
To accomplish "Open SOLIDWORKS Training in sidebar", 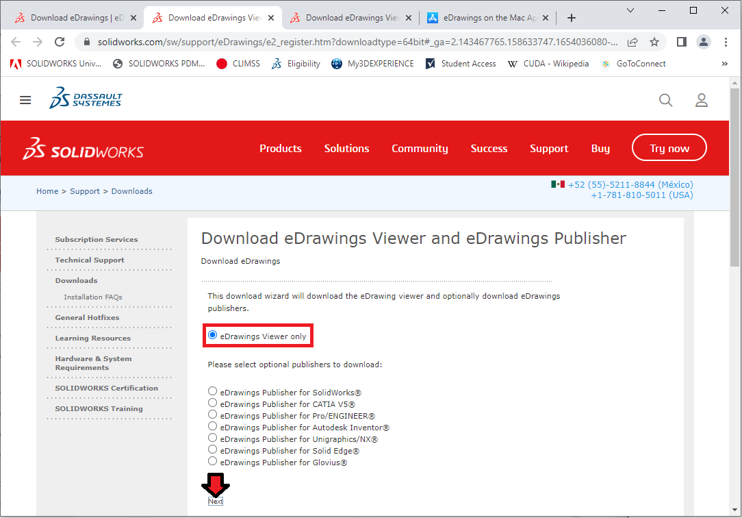I will (99, 408).
